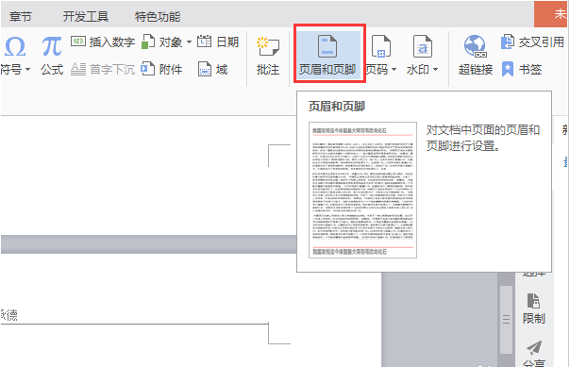Expand the 页码 page number dropdown

(394, 69)
